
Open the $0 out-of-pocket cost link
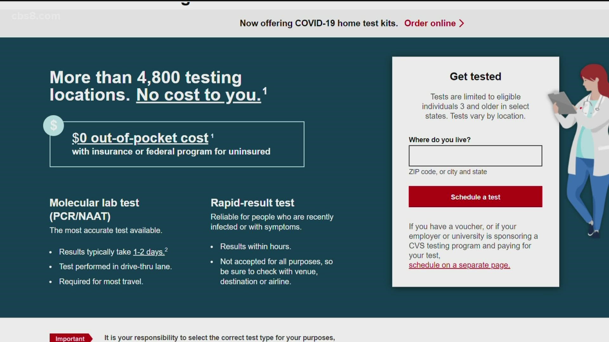pos(140,138)
